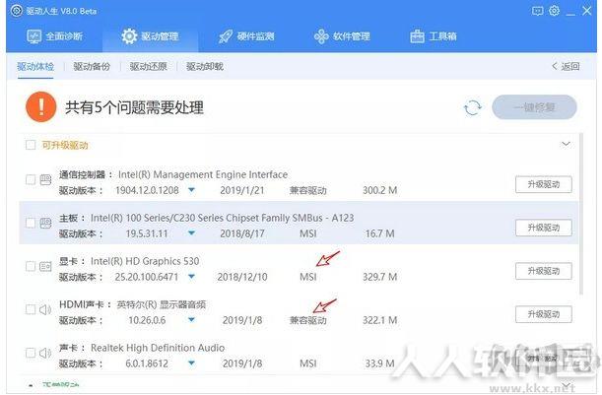Click 升级驱动 for Management Engine Interface
Image resolution: width=602 pixels, height=395 pixels.
tap(544, 184)
